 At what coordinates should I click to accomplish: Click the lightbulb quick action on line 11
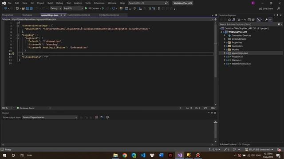pyautogui.click(x=13, y=54)
